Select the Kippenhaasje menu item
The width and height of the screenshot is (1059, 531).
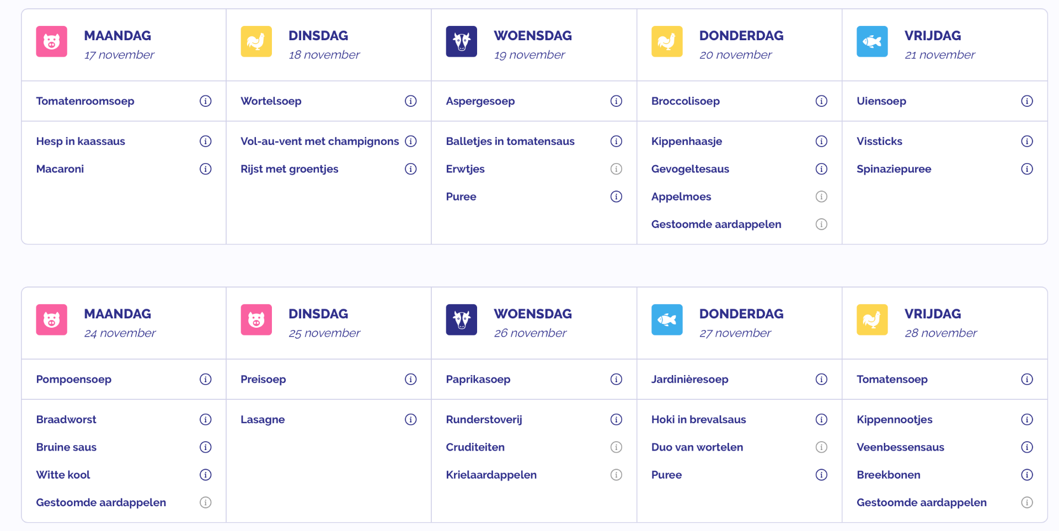click(687, 142)
